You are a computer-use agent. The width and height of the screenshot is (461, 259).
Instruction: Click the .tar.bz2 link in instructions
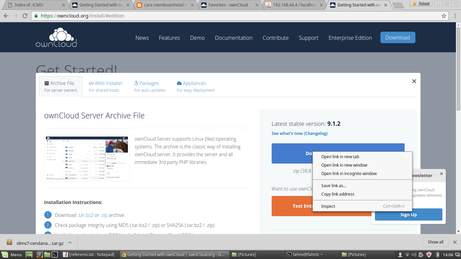click(85, 215)
